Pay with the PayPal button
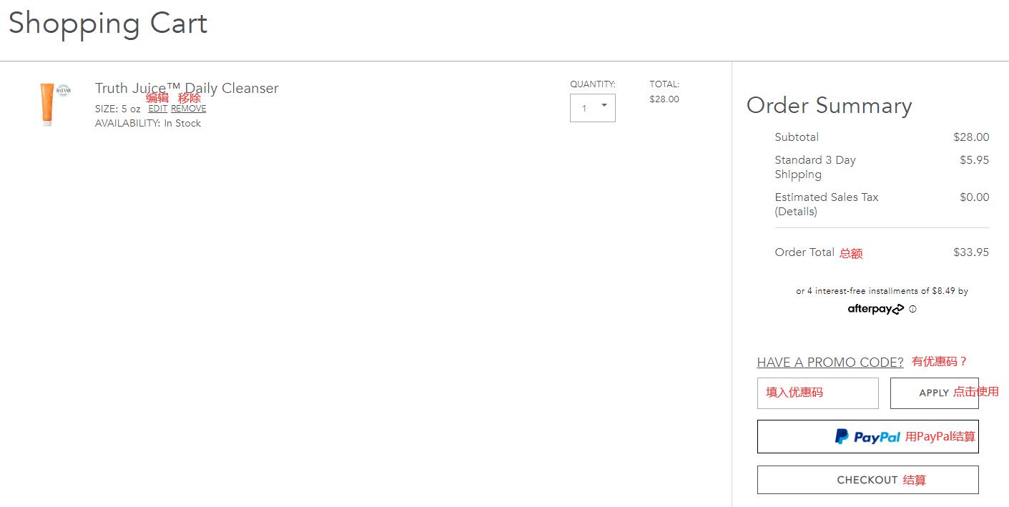This screenshot has width=1009, height=507. 867,436
